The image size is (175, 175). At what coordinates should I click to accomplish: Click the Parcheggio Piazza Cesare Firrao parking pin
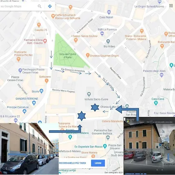pyautogui.click(x=20, y=71)
